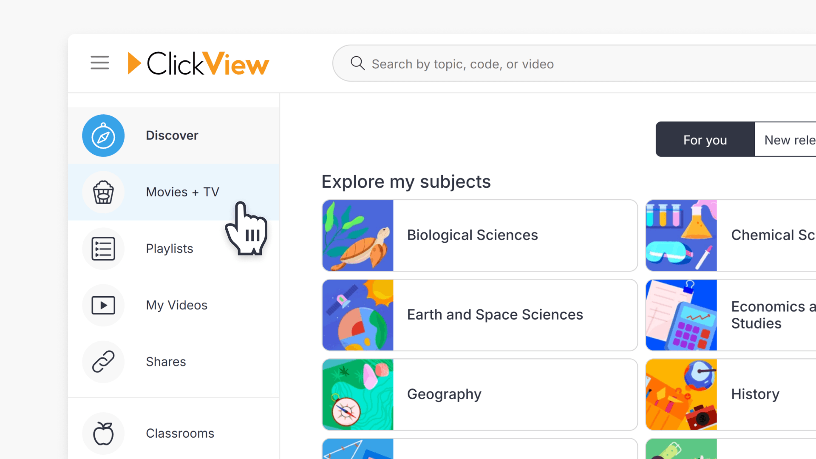Click the turtle thumbnail on Biological Sciences
Viewport: 816px width, 459px height.
pos(357,235)
